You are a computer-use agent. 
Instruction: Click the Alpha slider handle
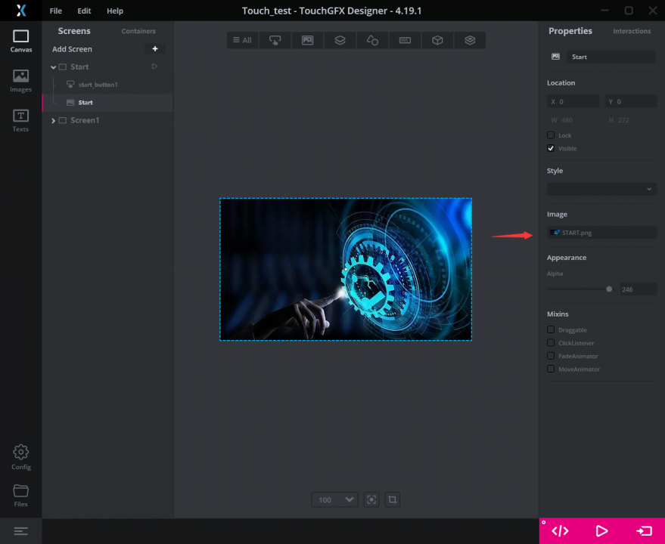tap(609, 289)
